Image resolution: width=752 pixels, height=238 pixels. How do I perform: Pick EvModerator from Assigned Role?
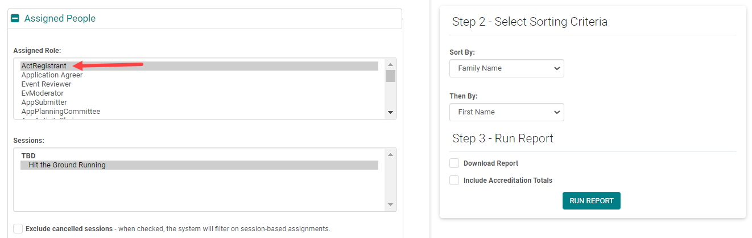42,93
